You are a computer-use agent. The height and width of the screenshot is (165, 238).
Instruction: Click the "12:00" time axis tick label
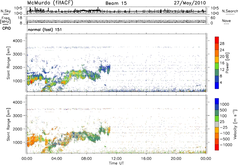116,159
